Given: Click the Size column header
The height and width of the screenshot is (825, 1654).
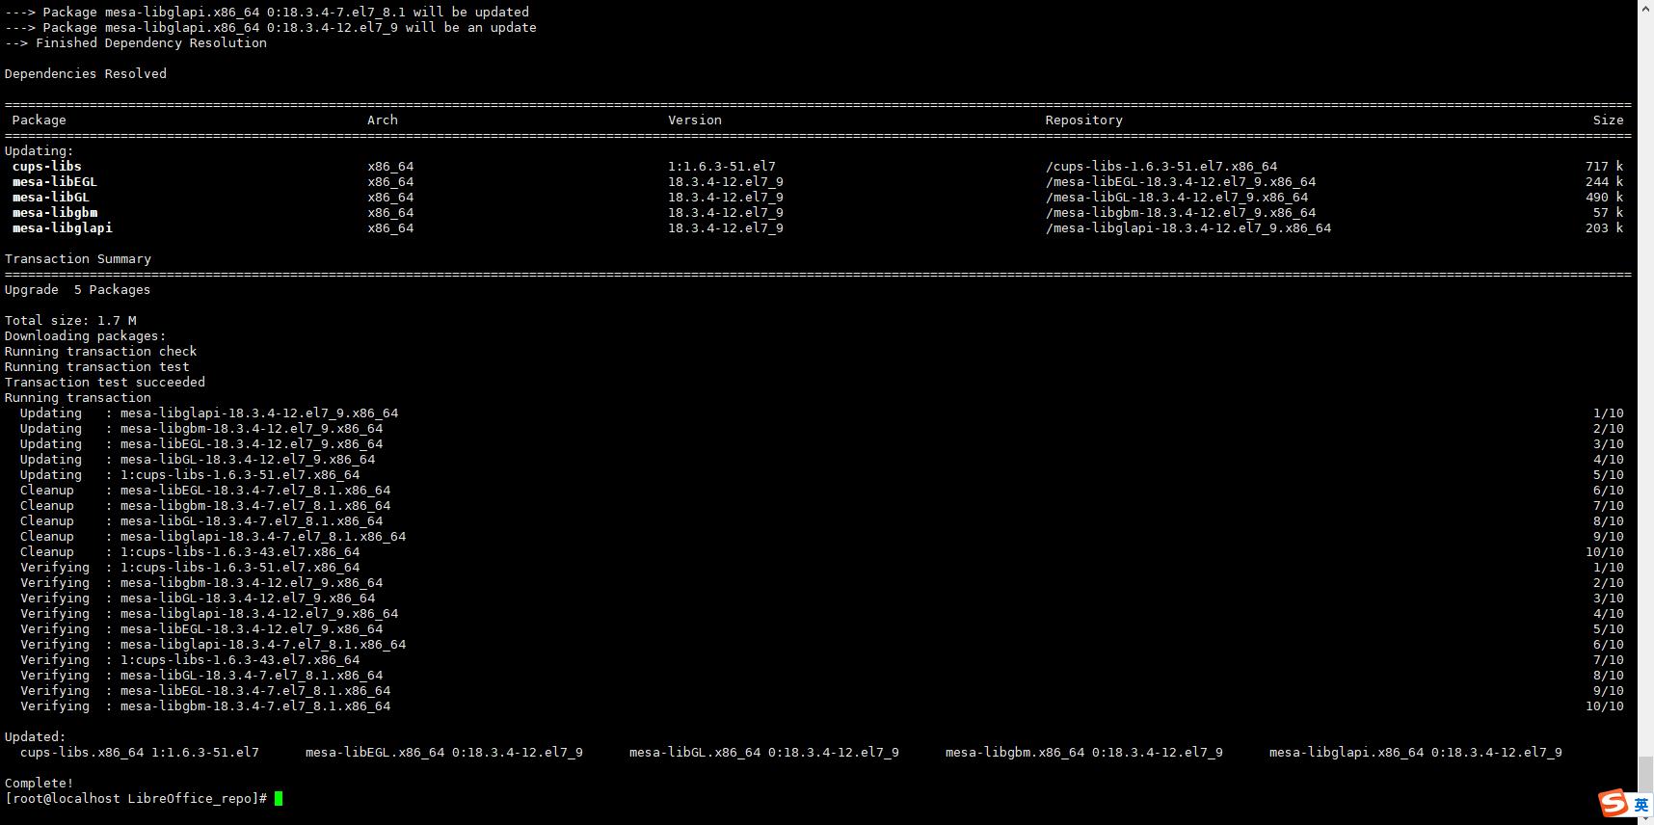Looking at the screenshot, I should [x=1608, y=120].
